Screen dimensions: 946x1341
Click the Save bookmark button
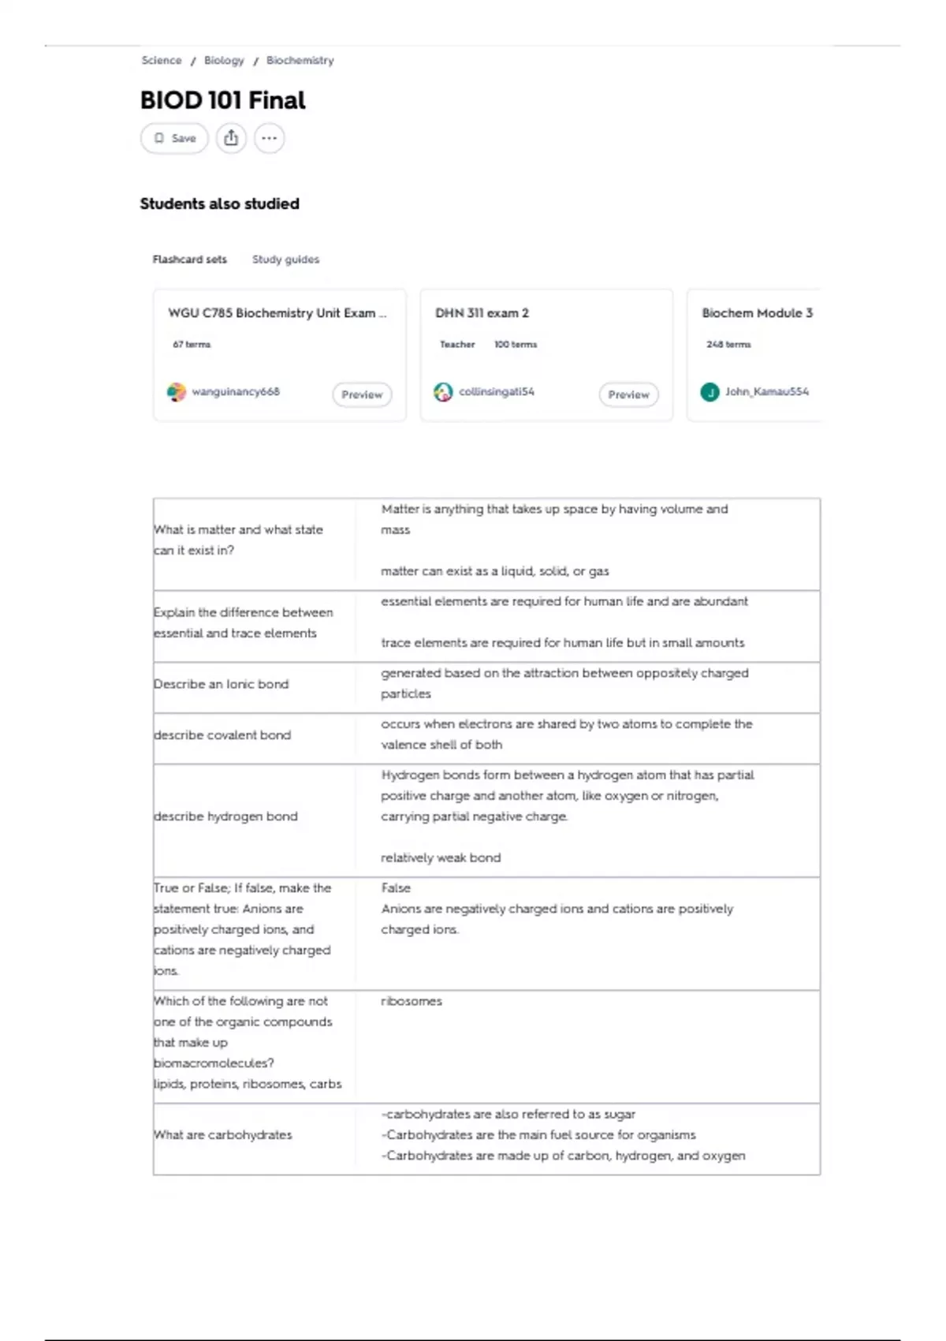[174, 138]
